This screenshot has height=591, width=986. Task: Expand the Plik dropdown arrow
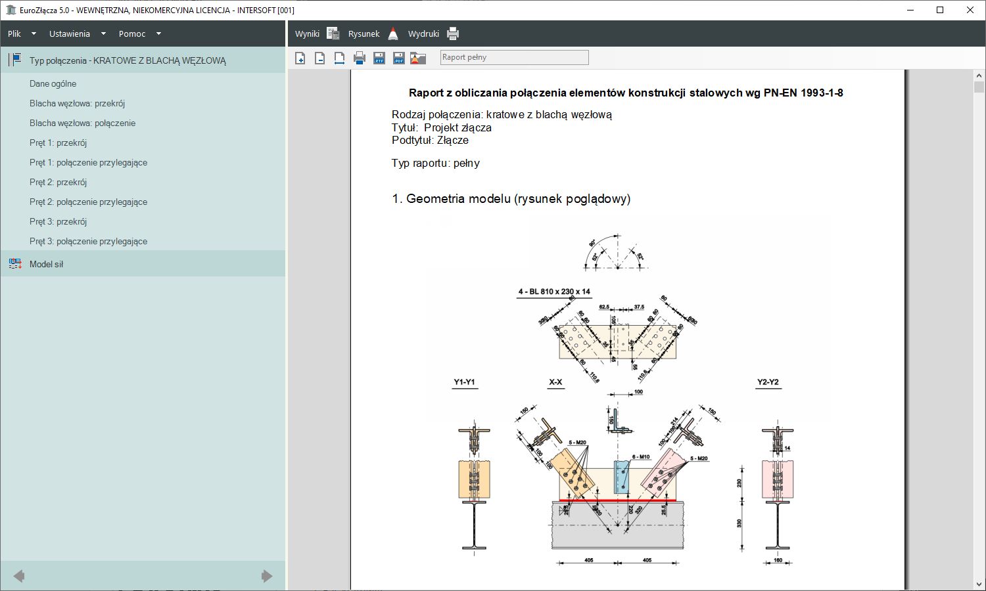point(34,33)
